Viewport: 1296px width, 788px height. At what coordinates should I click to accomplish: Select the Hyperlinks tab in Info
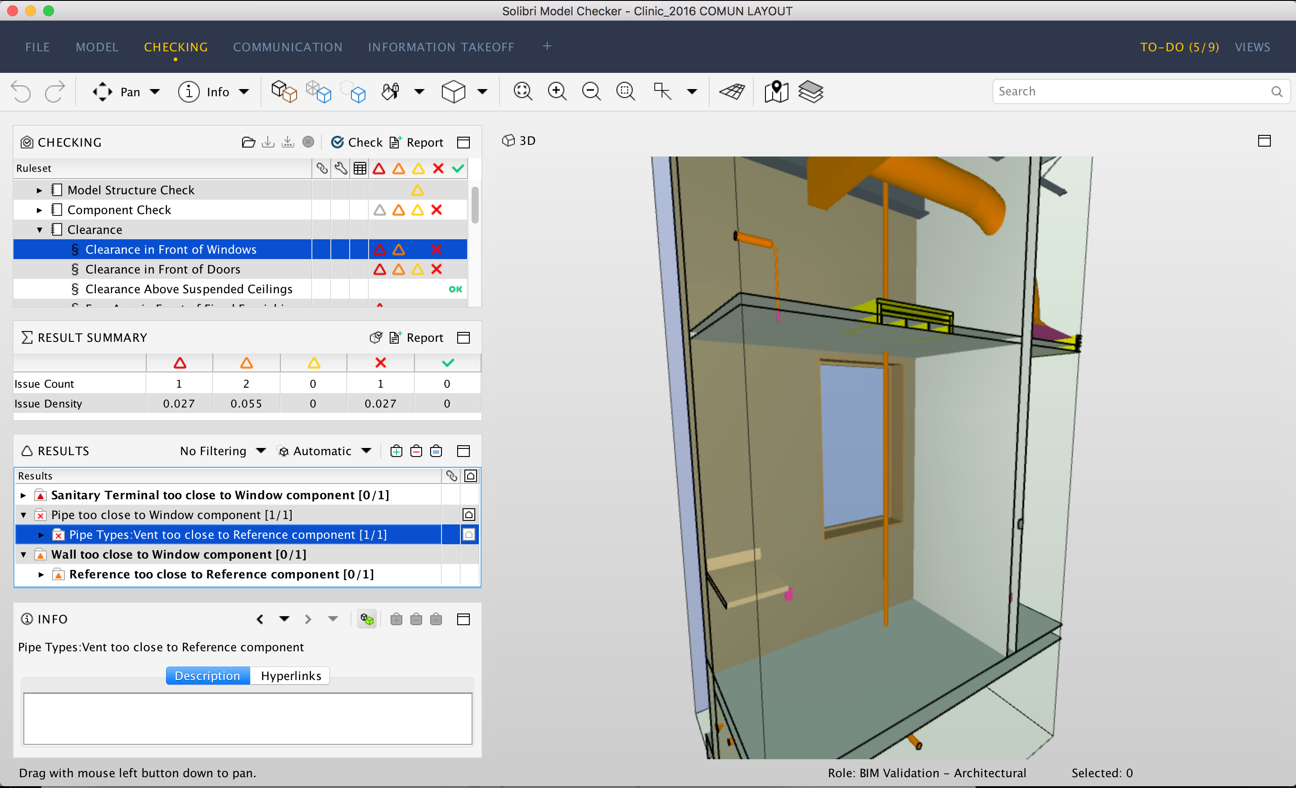pos(291,676)
